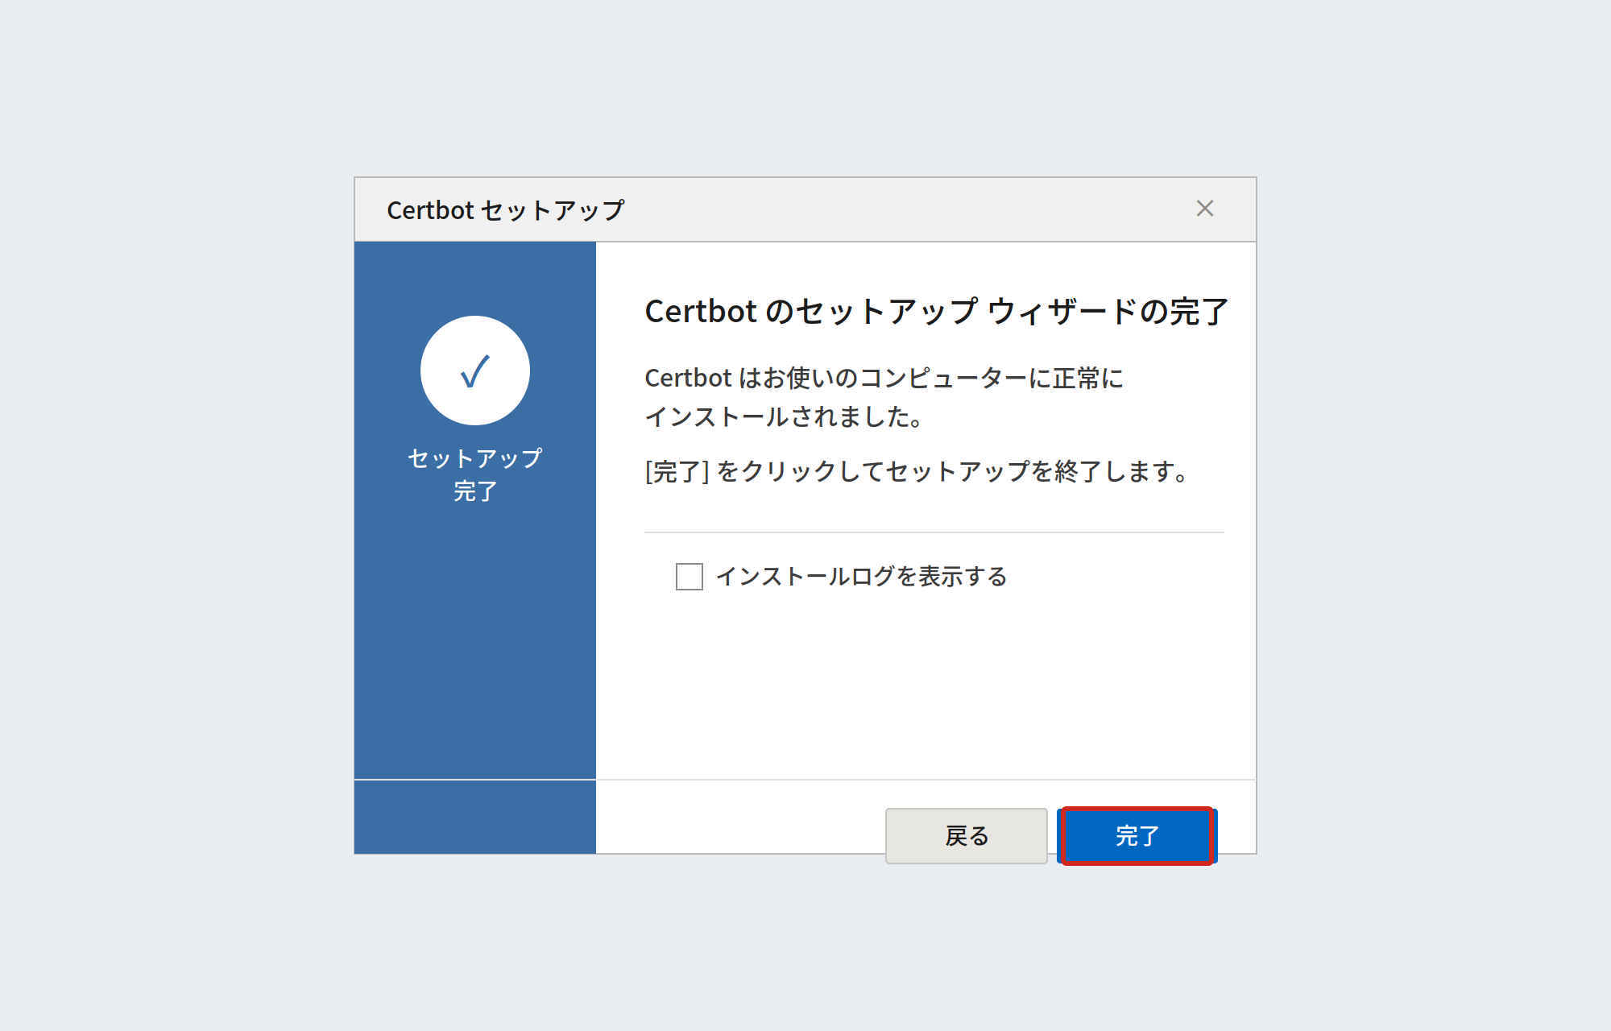The height and width of the screenshot is (1031, 1611).
Task: Click the text Certbot はお使いのコンピューターに正常に
Action: [x=884, y=378]
